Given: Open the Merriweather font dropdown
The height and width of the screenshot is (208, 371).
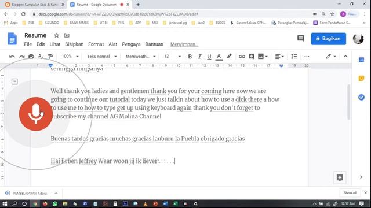Looking at the screenshot, I should pos(140,57).
